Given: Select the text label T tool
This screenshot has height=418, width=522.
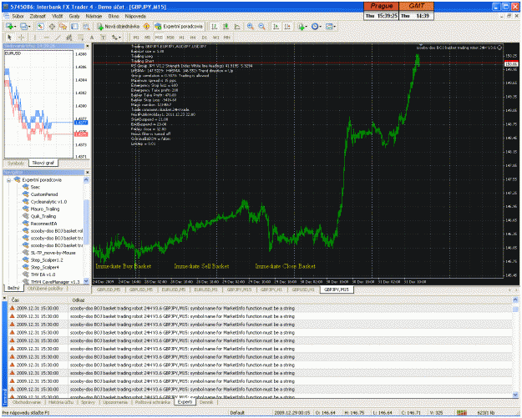Looking at the screenshot, I should [x=104, y=38].
